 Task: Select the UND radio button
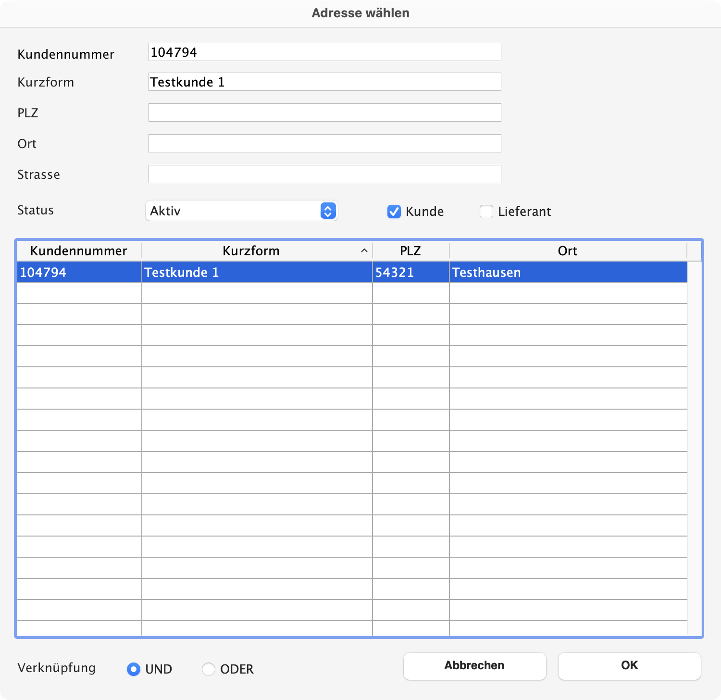coord(134,669)
